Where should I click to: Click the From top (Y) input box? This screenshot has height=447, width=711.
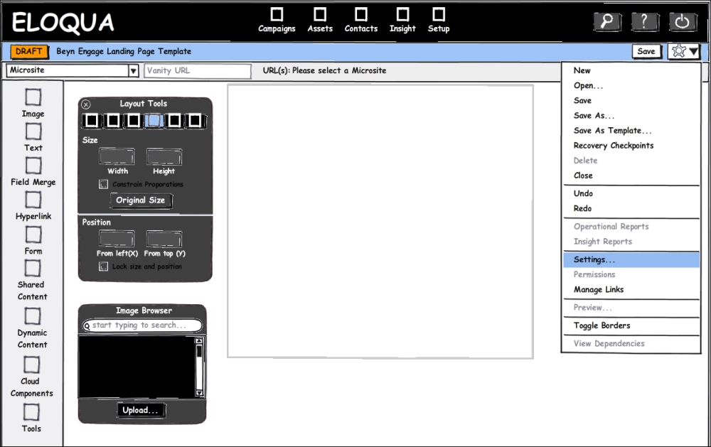pos(164,239)
